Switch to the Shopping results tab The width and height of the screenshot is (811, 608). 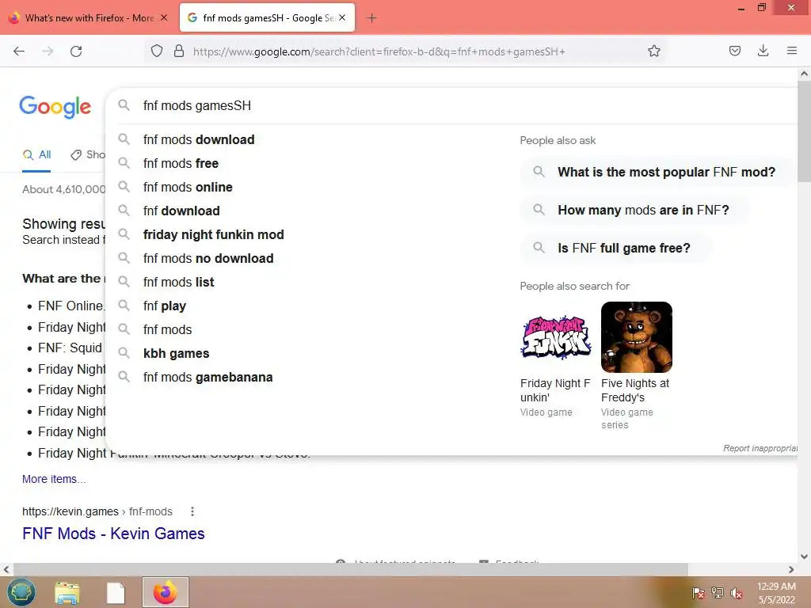(x=88, y=154)
